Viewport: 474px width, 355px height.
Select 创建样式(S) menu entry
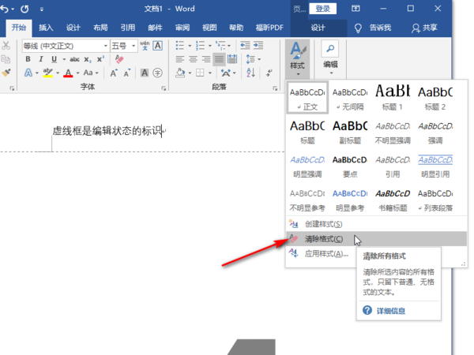376,224
